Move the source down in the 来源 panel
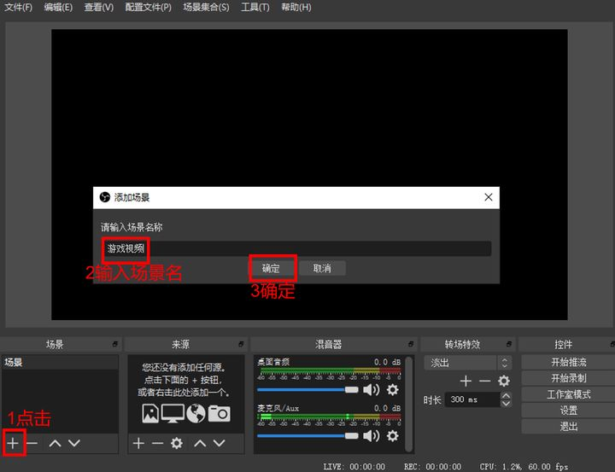This screenshot has width=615, height=472. tap(220, 443)
